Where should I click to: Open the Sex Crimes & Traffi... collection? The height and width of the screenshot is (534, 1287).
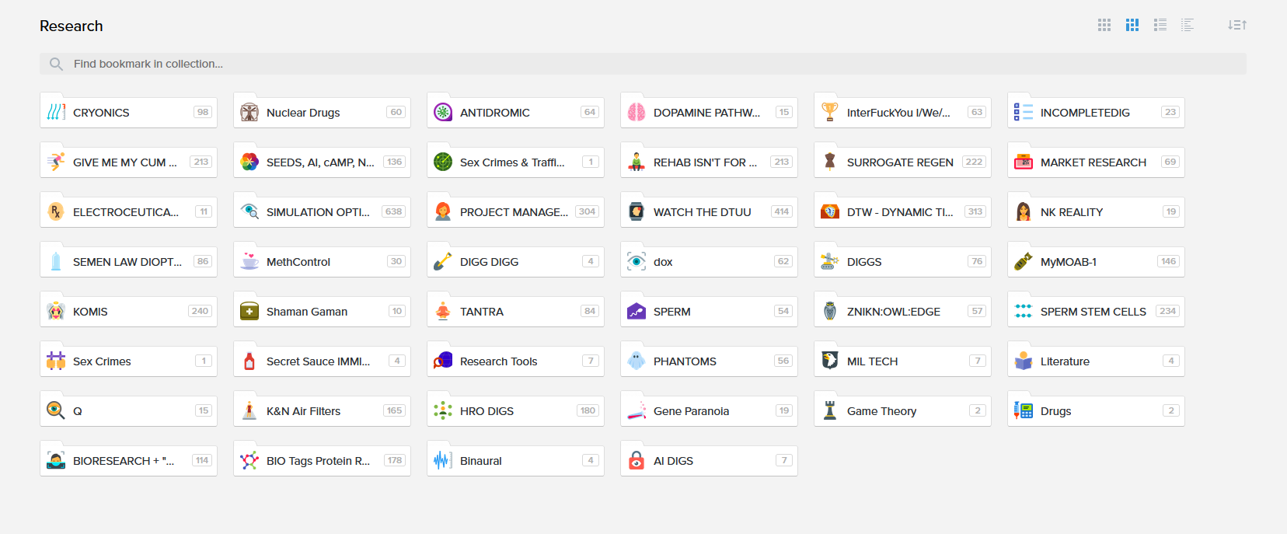(515, 162)
